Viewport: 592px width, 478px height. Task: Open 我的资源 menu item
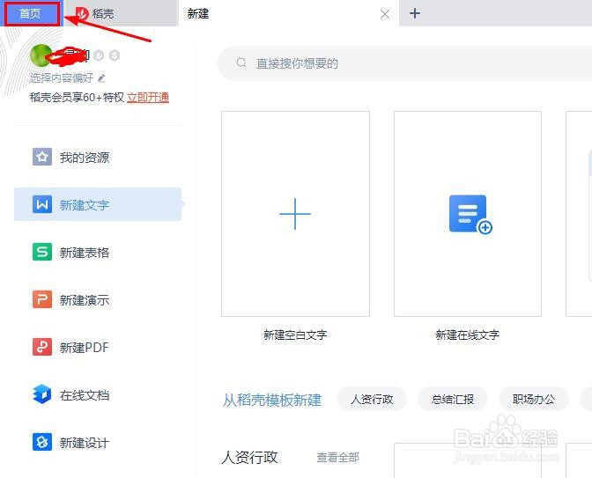[x=98, y=157]
